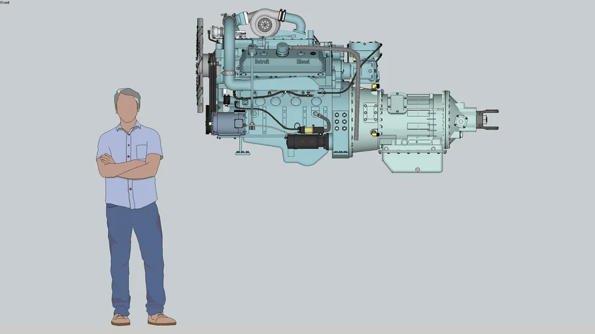This screenshot has width=595, height=334.
Task: Click the shirt pocket on the scale figure
Action: pyautogui.click(x=143, y=152)
